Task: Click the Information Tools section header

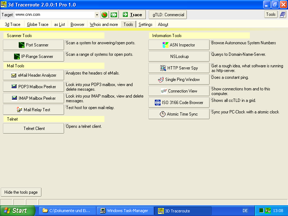Action: (x=199, y=36)
